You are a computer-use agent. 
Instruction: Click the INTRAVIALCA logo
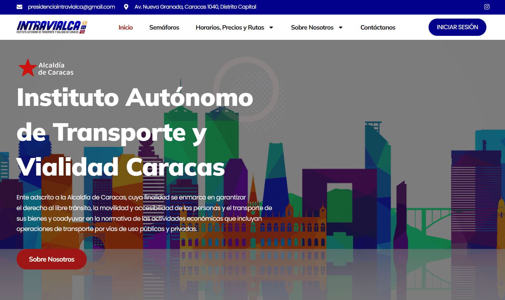click(x=52, y=27)
